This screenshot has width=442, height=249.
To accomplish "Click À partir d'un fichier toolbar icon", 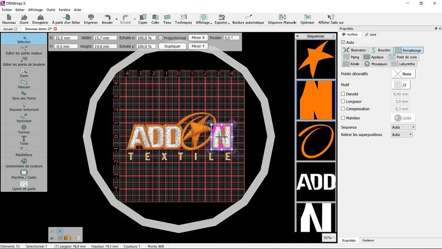I will 66,19.
